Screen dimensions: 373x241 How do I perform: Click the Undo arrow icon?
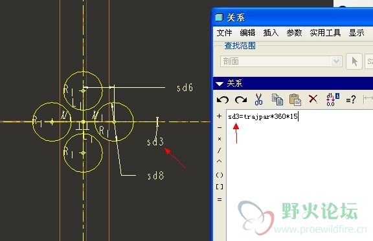click(223, 100)
